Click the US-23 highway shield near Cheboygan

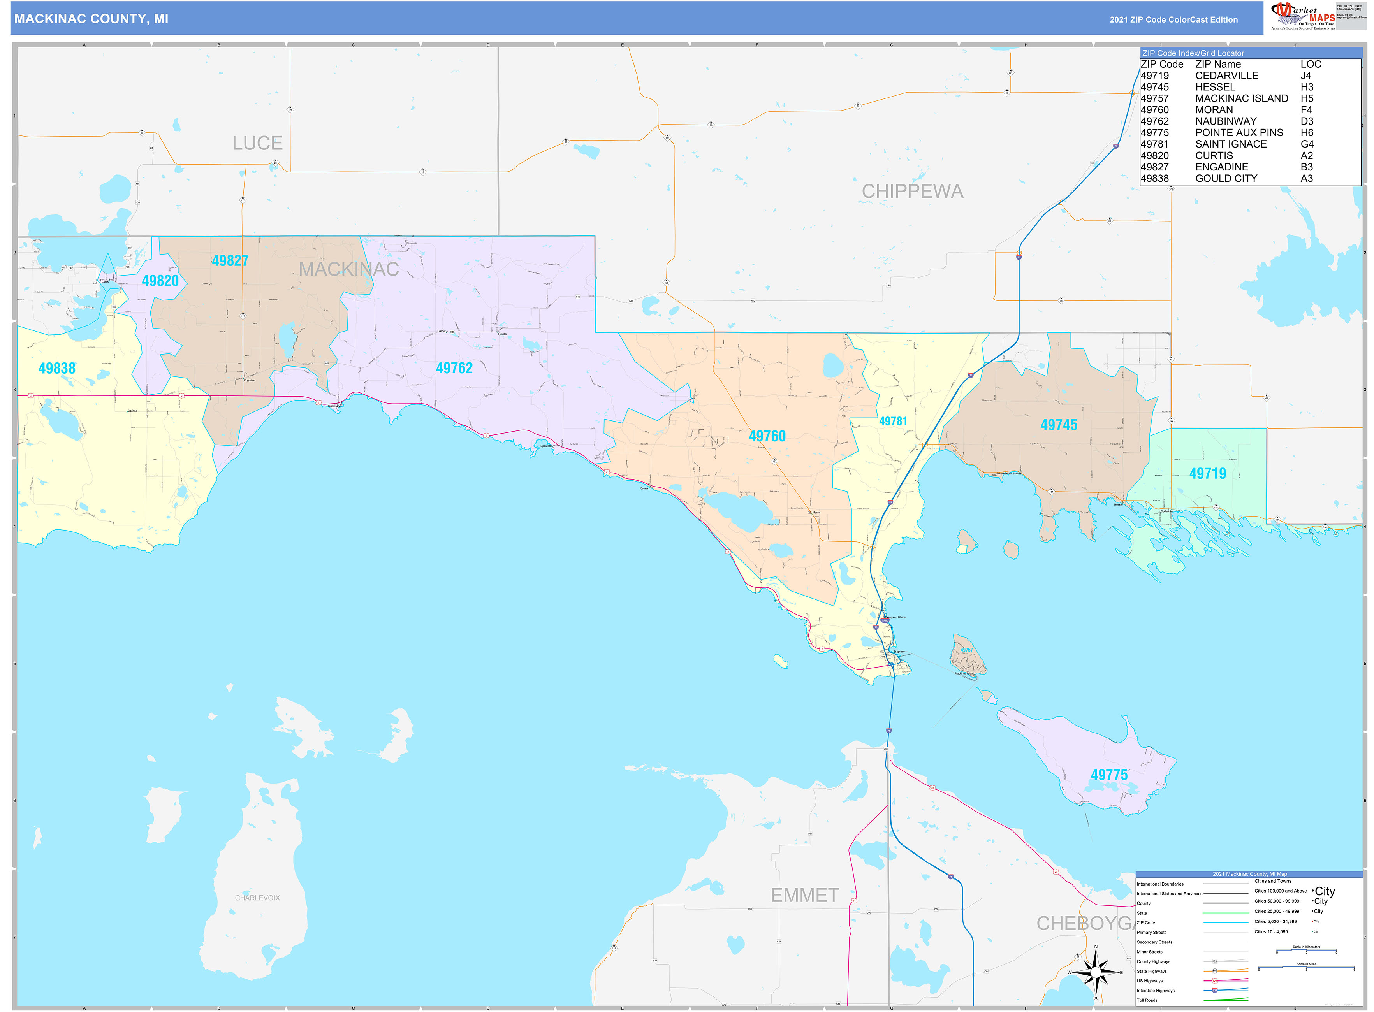click(1056, 872)
